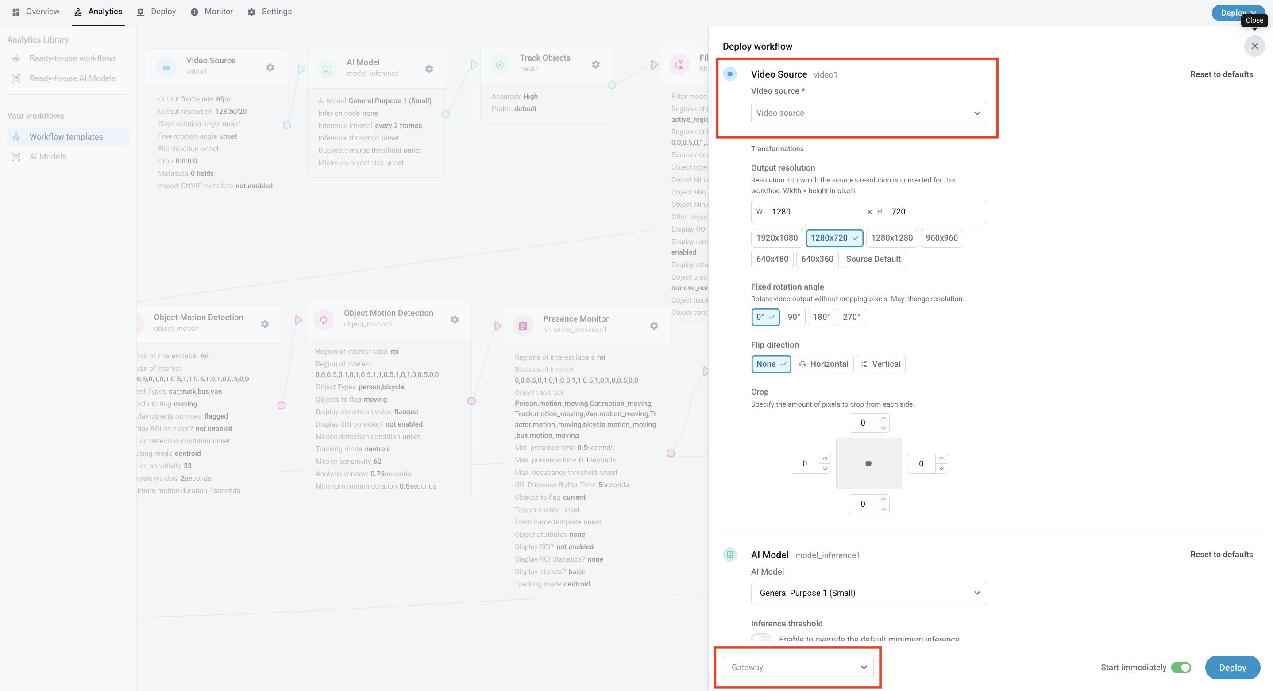The width and height of the screenshot is (1273, 691).
Task: Reset AI Model to defaults
Action: pyautogui.click(x=1221, y=555)
